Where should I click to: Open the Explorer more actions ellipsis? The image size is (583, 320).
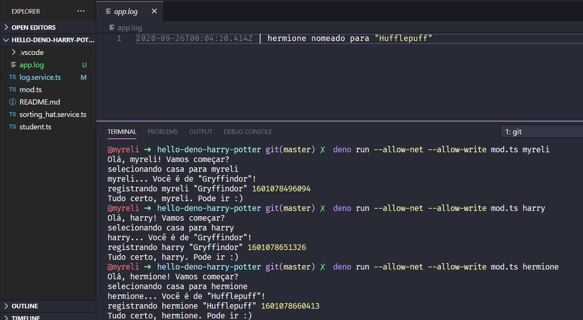(81, 11)
